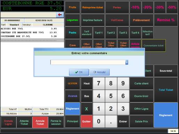Apply the -10% discount
Screen dimensions: 179x134
(x=135, y=7)
